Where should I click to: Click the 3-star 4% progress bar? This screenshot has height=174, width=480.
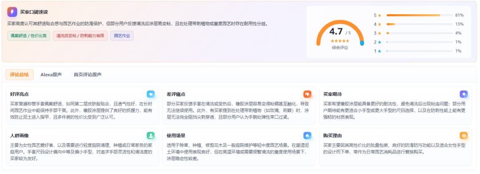pos(420,33)
